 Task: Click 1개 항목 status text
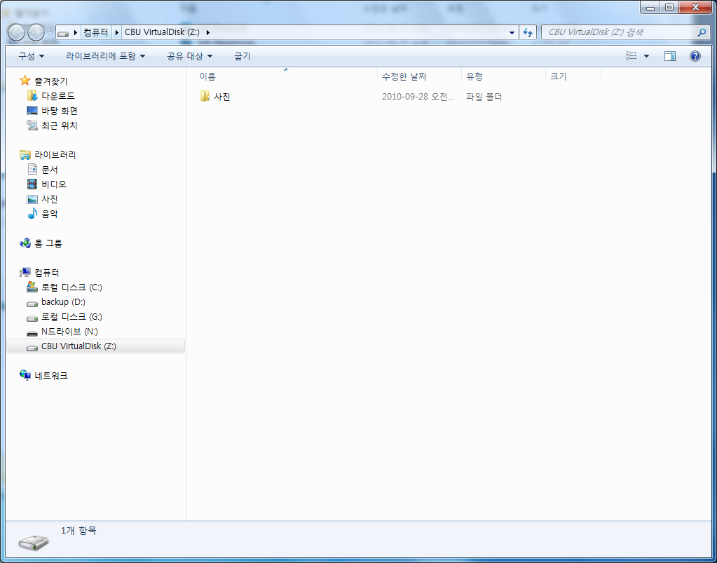(78, 531)
